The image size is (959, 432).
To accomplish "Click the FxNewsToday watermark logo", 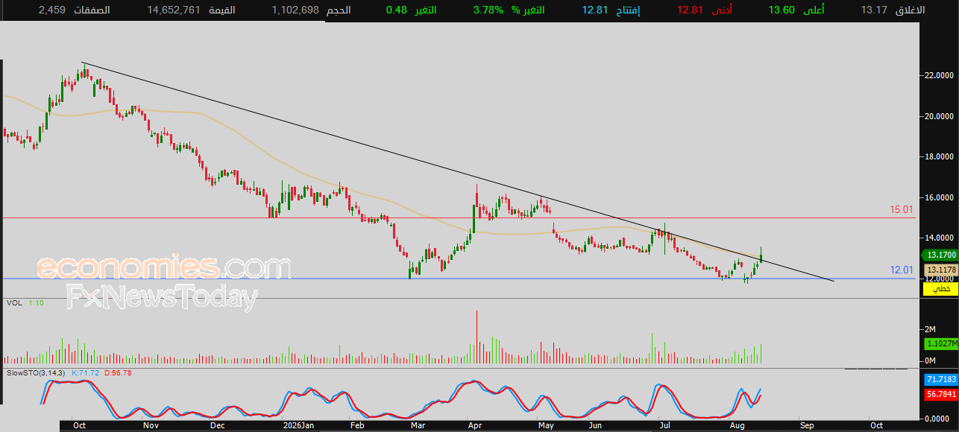I will pyautogui.click(x=162, y=297).
